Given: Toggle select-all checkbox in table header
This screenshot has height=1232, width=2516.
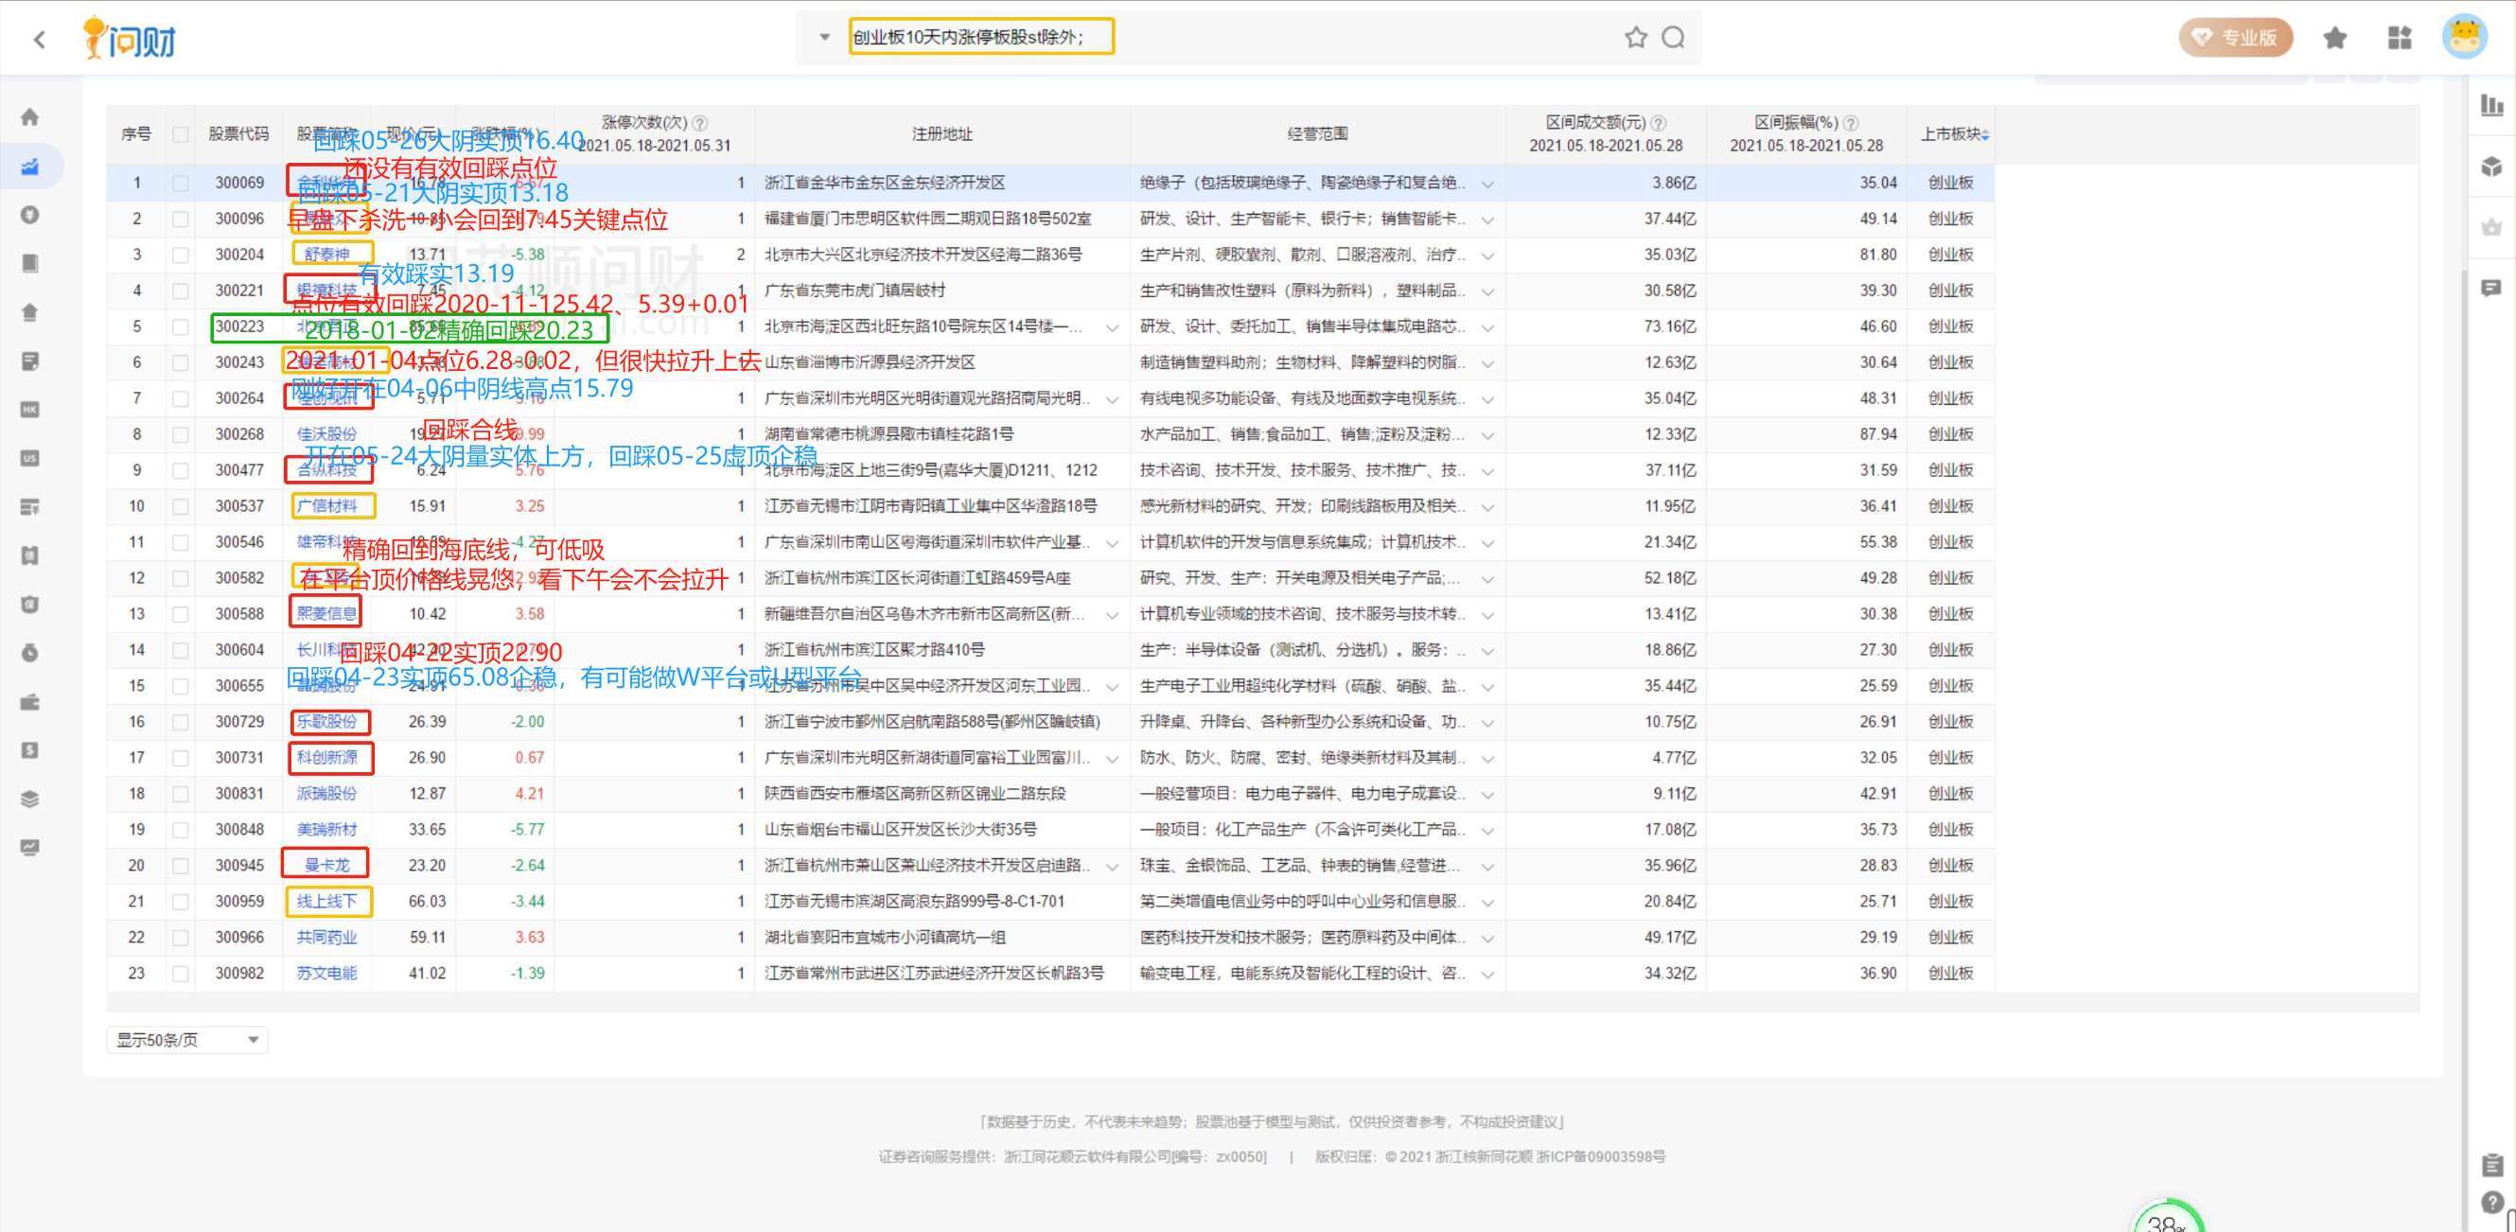Looking at the screenshot, I should tap(181, 133).
